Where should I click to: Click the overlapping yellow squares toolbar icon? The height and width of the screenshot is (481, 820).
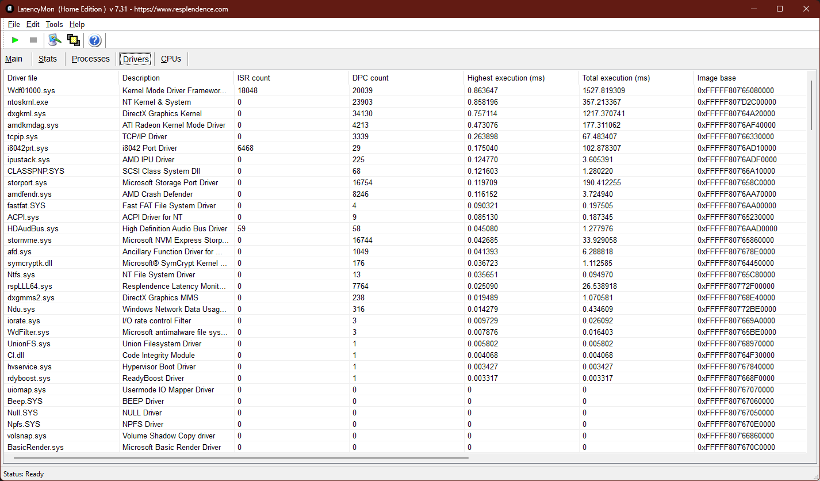coord(73,40)
